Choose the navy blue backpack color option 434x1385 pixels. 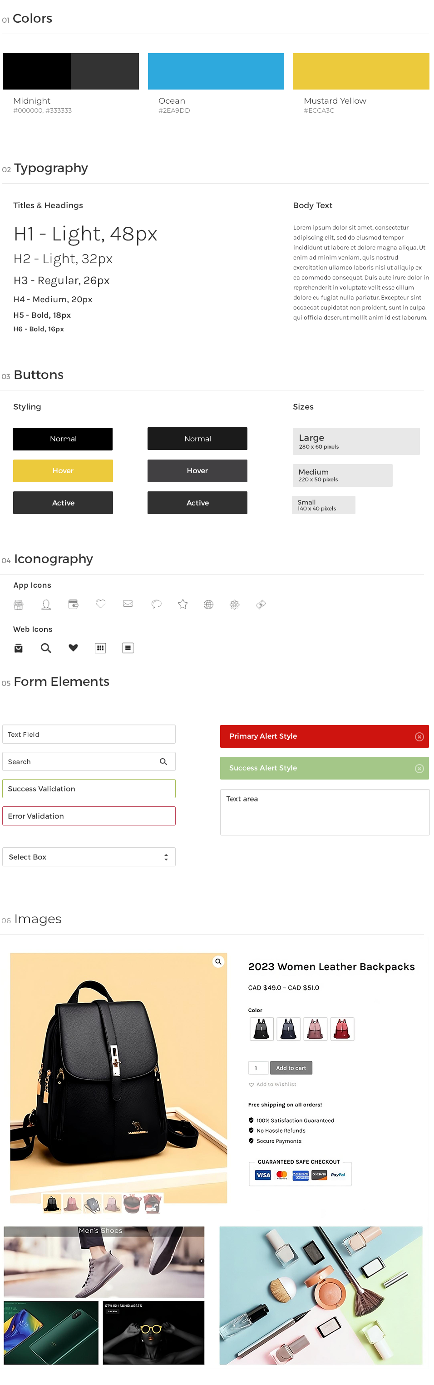(x=288, y=1029)
